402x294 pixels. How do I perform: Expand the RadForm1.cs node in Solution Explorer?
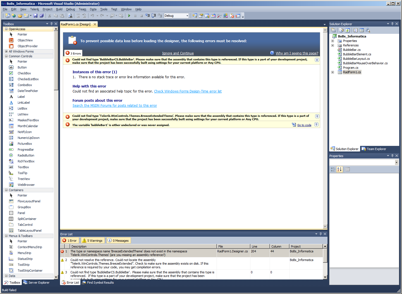[x=332, y=72]
